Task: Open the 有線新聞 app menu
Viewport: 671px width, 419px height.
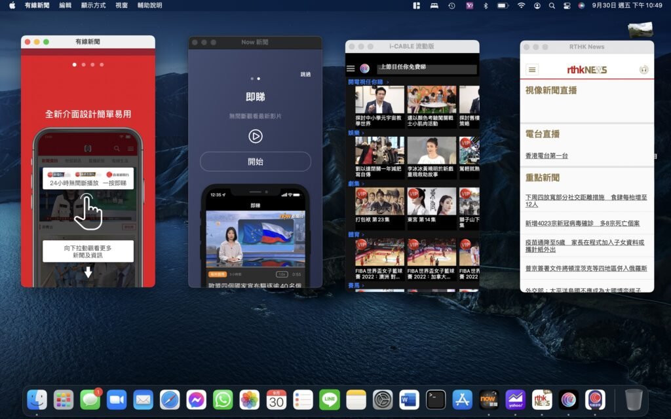Action: tap(37, 5)
